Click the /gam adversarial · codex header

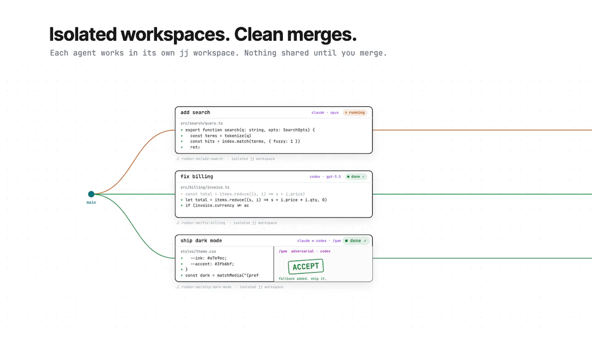[305, 251]
